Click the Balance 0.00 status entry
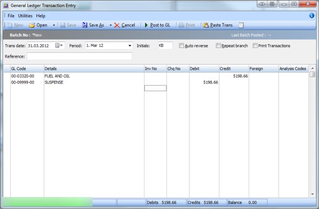The width and height of the screenshot is (319, 209). point(247,203)
